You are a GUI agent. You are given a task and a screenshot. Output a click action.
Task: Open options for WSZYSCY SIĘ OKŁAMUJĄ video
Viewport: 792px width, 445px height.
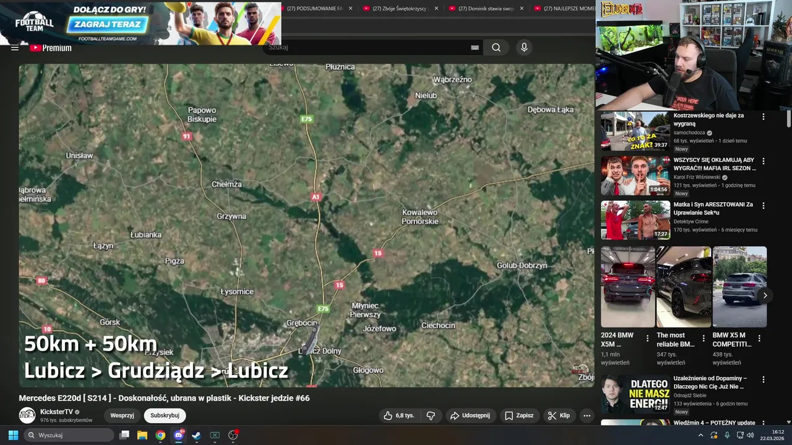pos(763,161)
